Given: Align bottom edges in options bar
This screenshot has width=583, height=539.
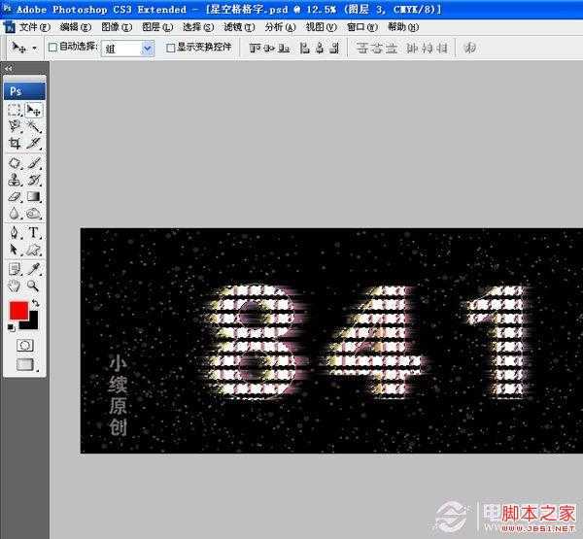Looking at the screenshot, I should click(x=284, y=48).
